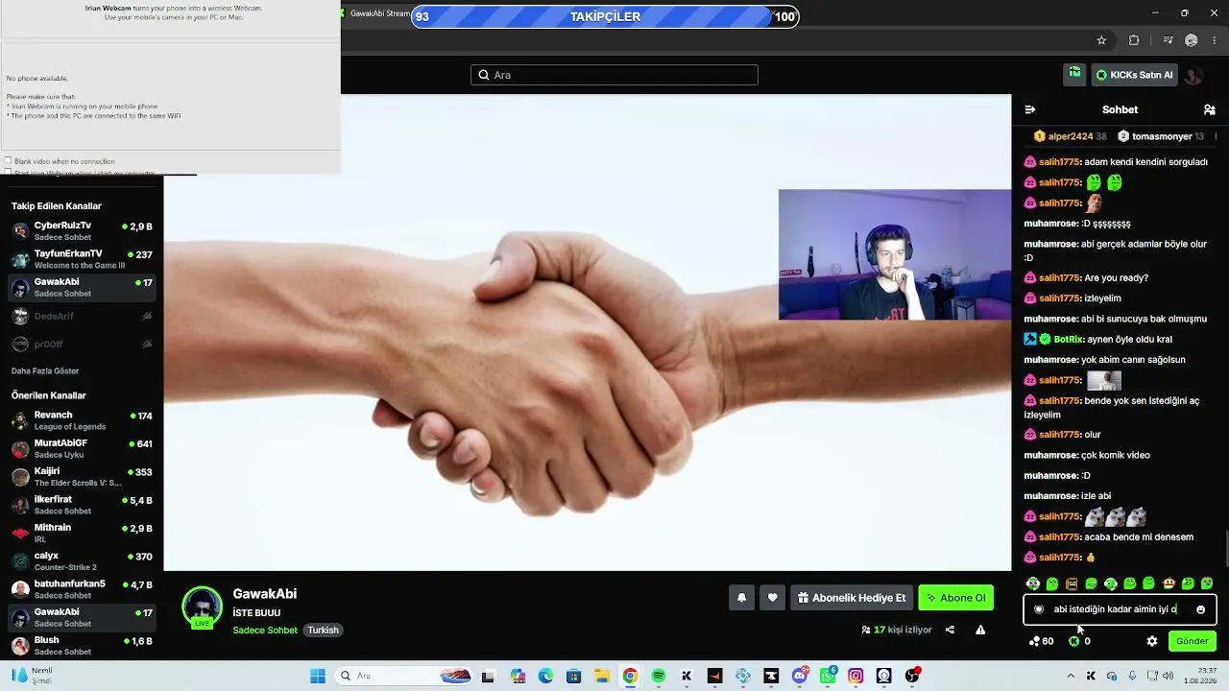Open WhatsApp from the taskbar

coord(828,676)
